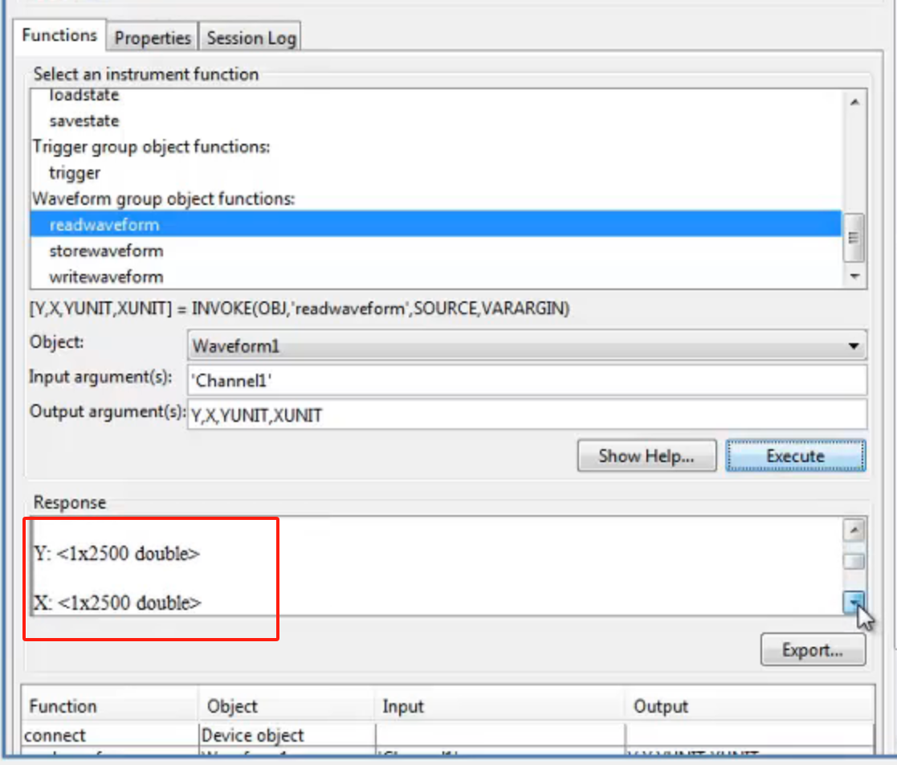897x765 pixels.
Task: Open the Session Log tab
Action: (251, 38)
